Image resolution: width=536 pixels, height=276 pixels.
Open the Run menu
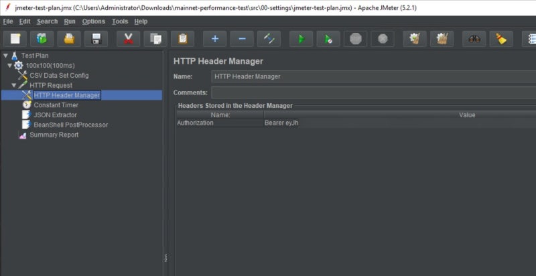[70, 21]
